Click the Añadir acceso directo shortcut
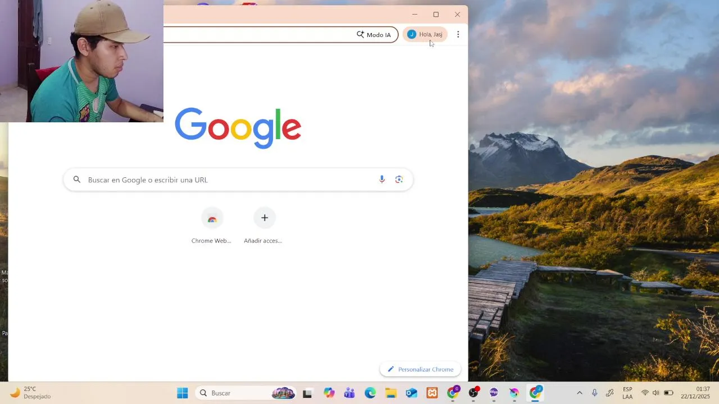Image resolution: width=719 pixels, height=404 pixels. 264,225
